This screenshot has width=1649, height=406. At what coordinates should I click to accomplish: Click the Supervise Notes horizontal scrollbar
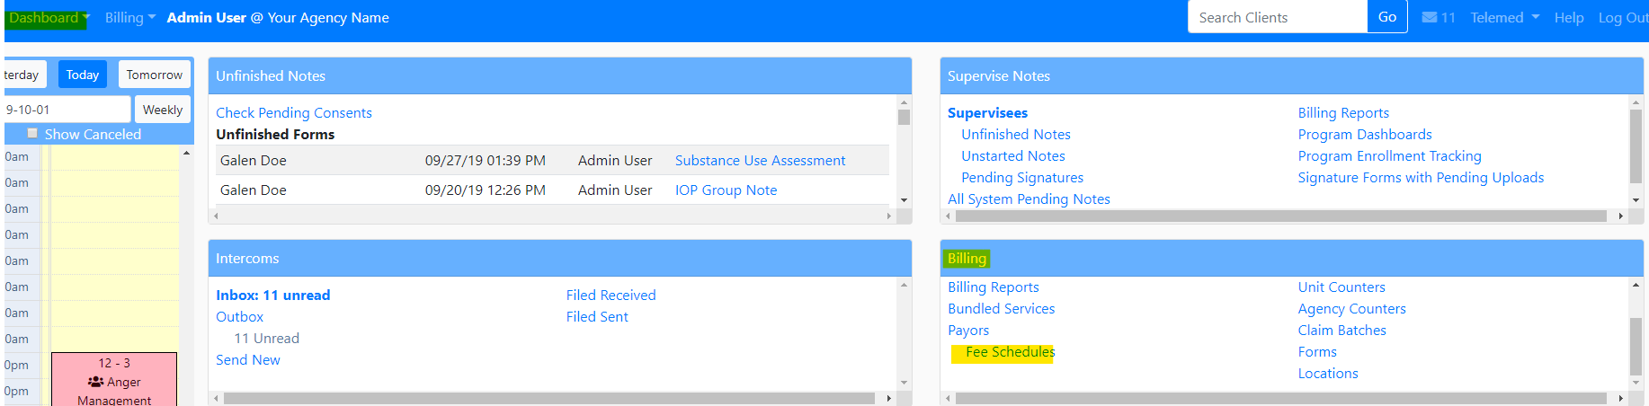click(1280, 216)
